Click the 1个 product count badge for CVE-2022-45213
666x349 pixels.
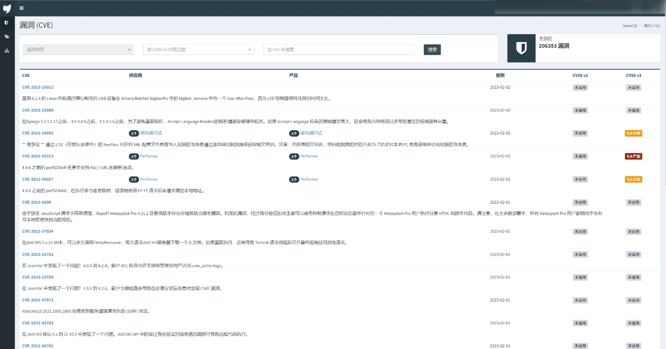[x=294, y=156]
